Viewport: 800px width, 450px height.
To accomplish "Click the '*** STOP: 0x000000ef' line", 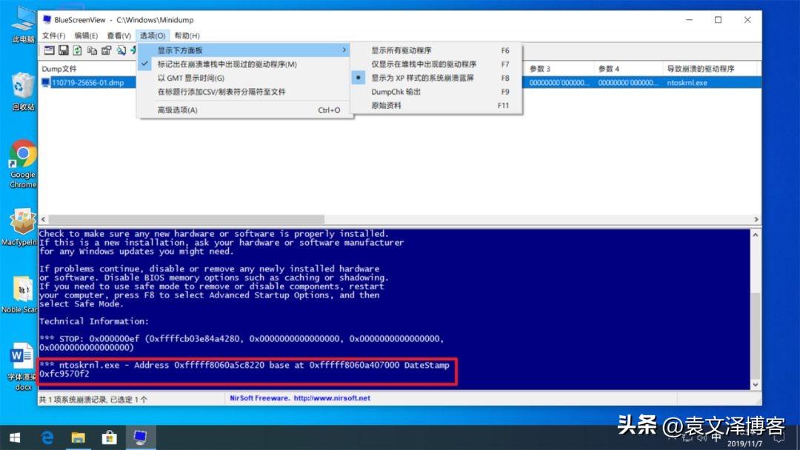I will 90,339.
